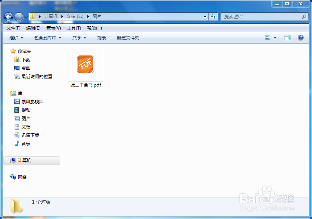The image size is (312, 219).
Task: Click the 1 个对象 status text
Action: (41, 202)
